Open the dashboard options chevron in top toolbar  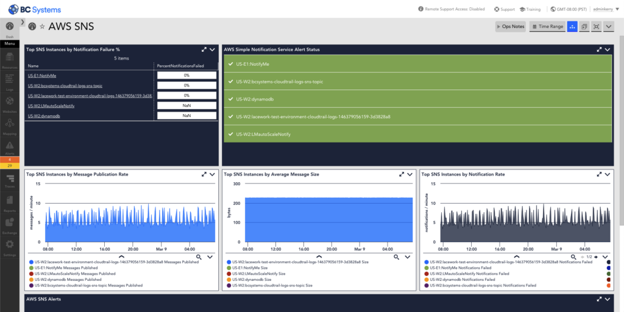pyautogui.click(x=609, y=27)
